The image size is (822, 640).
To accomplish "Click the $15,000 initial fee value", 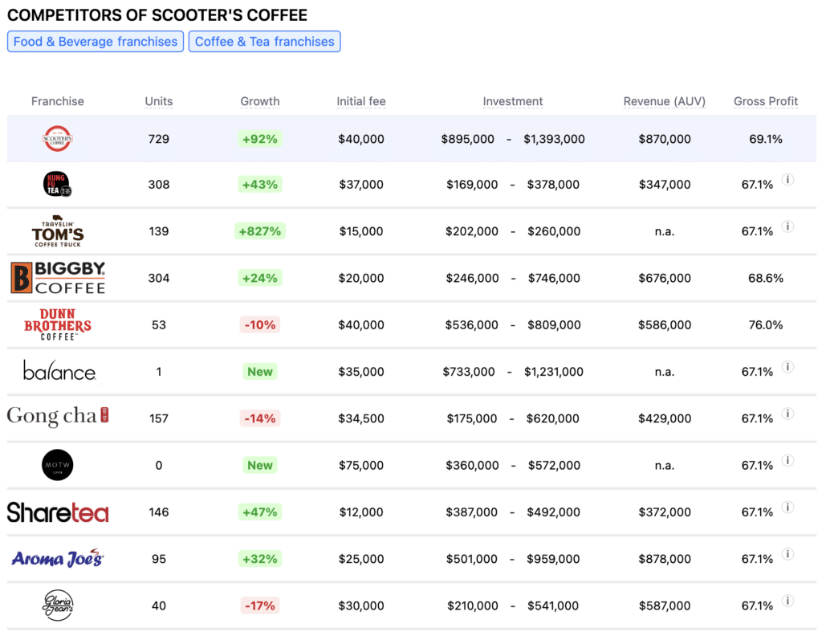I will [361, 231].
